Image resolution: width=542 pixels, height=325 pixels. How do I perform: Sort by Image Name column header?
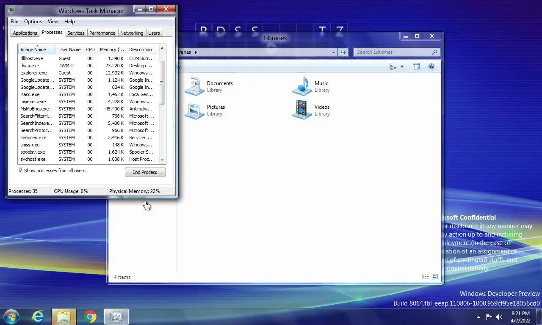(37, 50)
